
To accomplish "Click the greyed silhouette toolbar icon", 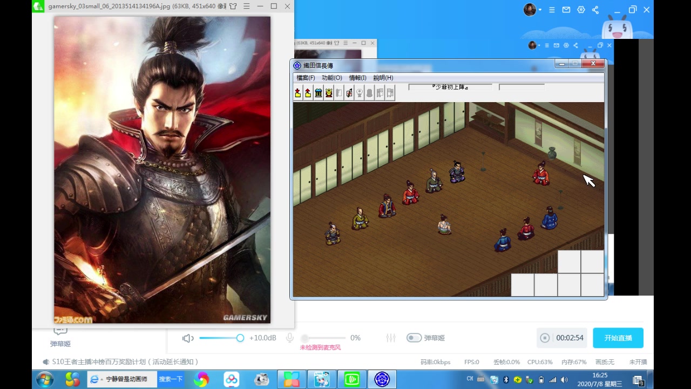I will pyautogui.click(x=370, y=93).
